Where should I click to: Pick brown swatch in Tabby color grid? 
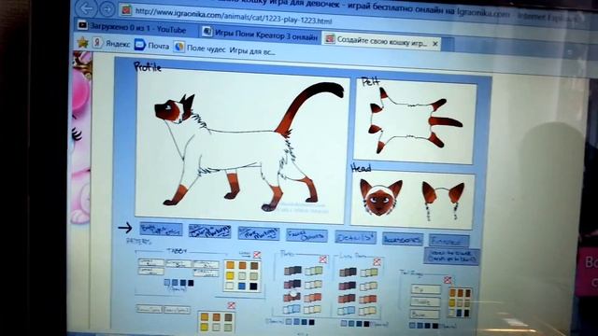point(254,266)
